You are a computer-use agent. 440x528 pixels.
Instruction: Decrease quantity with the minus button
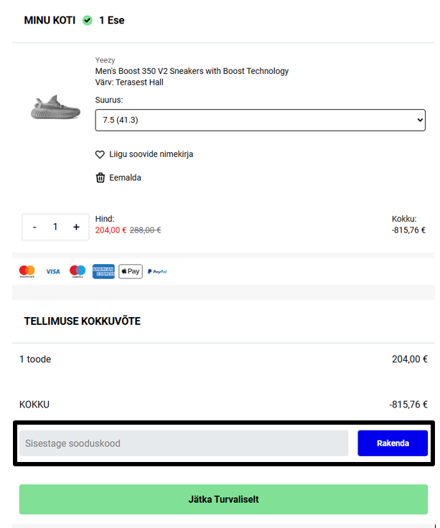(x=34, y=227)
